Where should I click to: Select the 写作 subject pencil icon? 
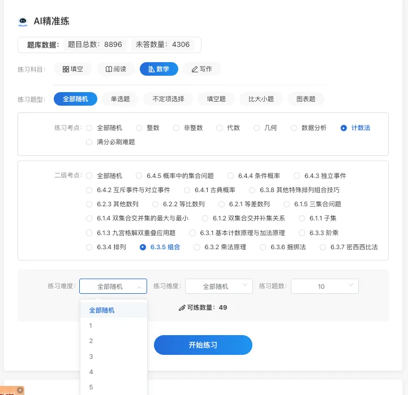click(195, 69)
